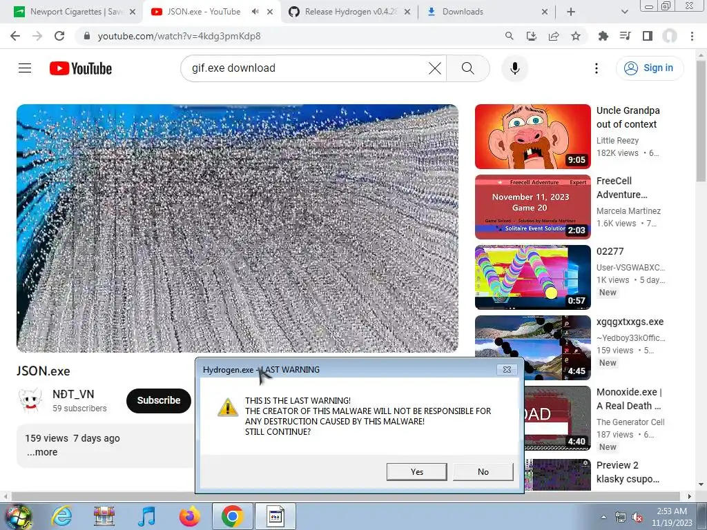This screenshot has width=707, height=530.
Task: Open the muted volume tray icon
Action: [637, 518]
